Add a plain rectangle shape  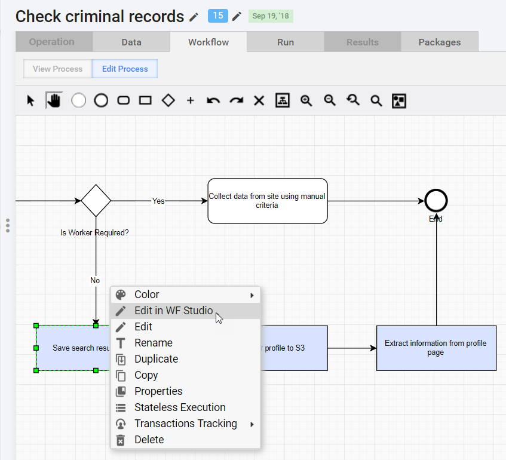pos(145,100)
